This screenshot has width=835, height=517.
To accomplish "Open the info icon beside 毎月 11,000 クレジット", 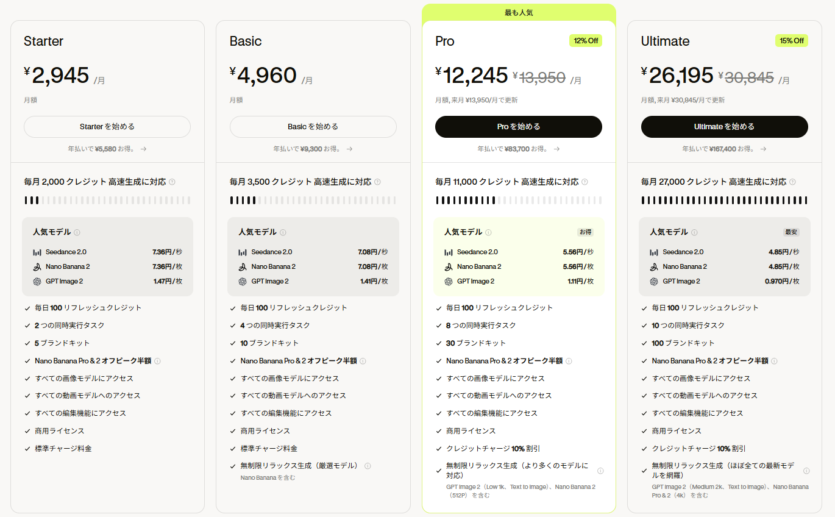I will pos(585,182).
